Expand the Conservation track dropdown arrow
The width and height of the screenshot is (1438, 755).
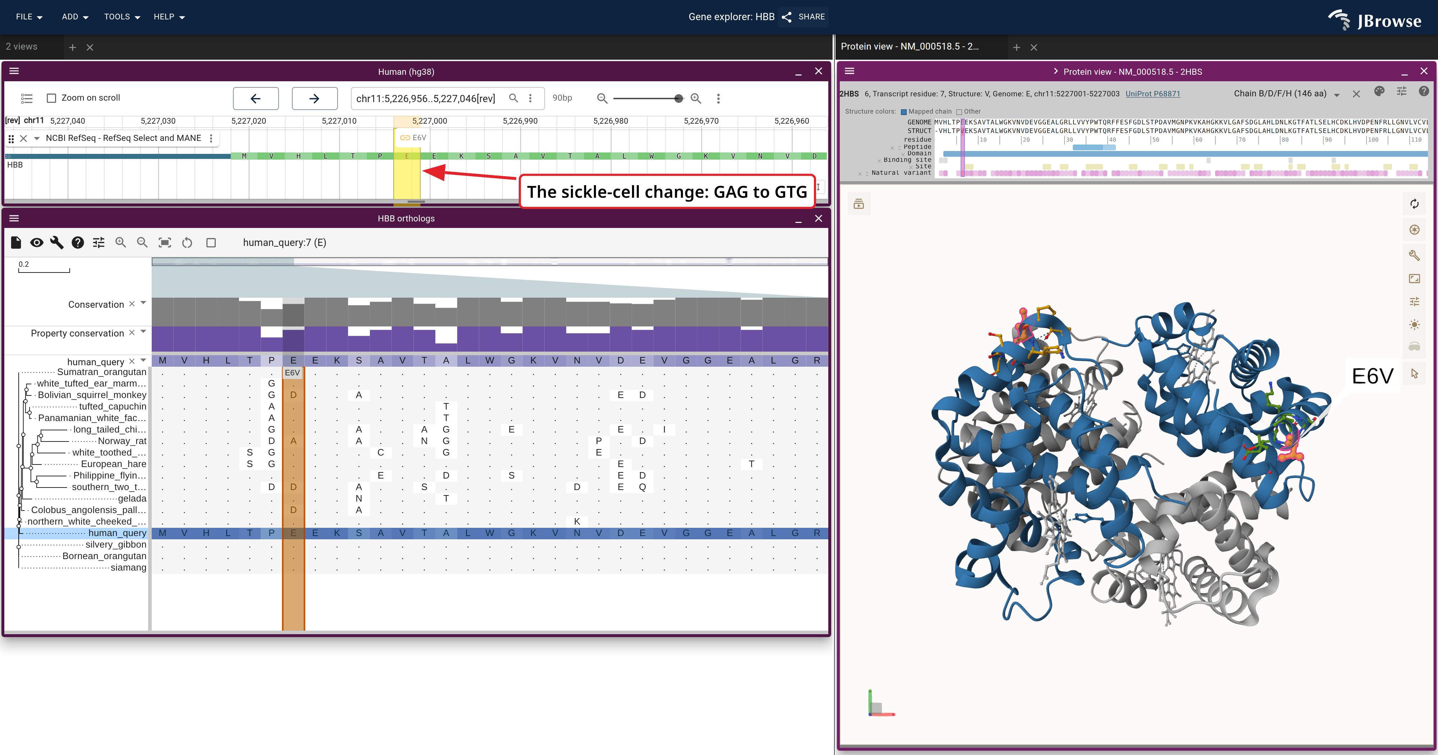tap(143, 303)
